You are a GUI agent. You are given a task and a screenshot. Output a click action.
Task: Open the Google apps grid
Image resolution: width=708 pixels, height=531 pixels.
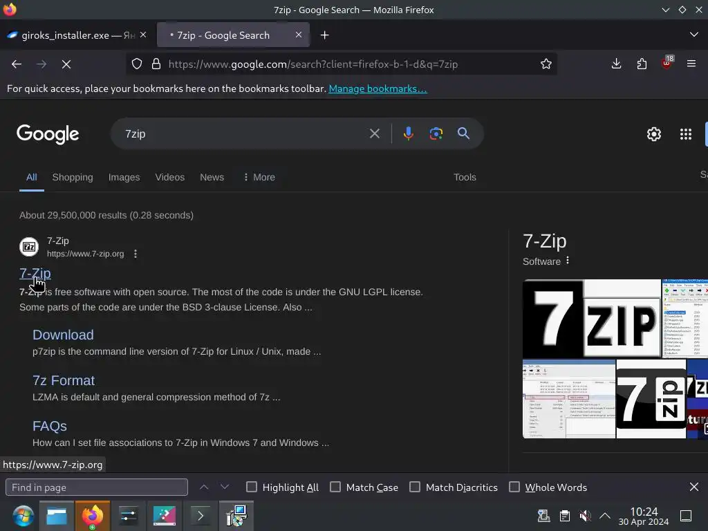pyautogui.click(x=685, y=134)
